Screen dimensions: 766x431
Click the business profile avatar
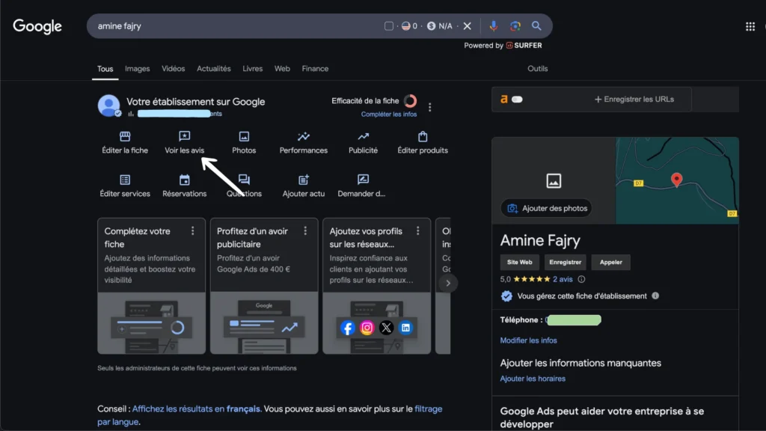point(109,106)
